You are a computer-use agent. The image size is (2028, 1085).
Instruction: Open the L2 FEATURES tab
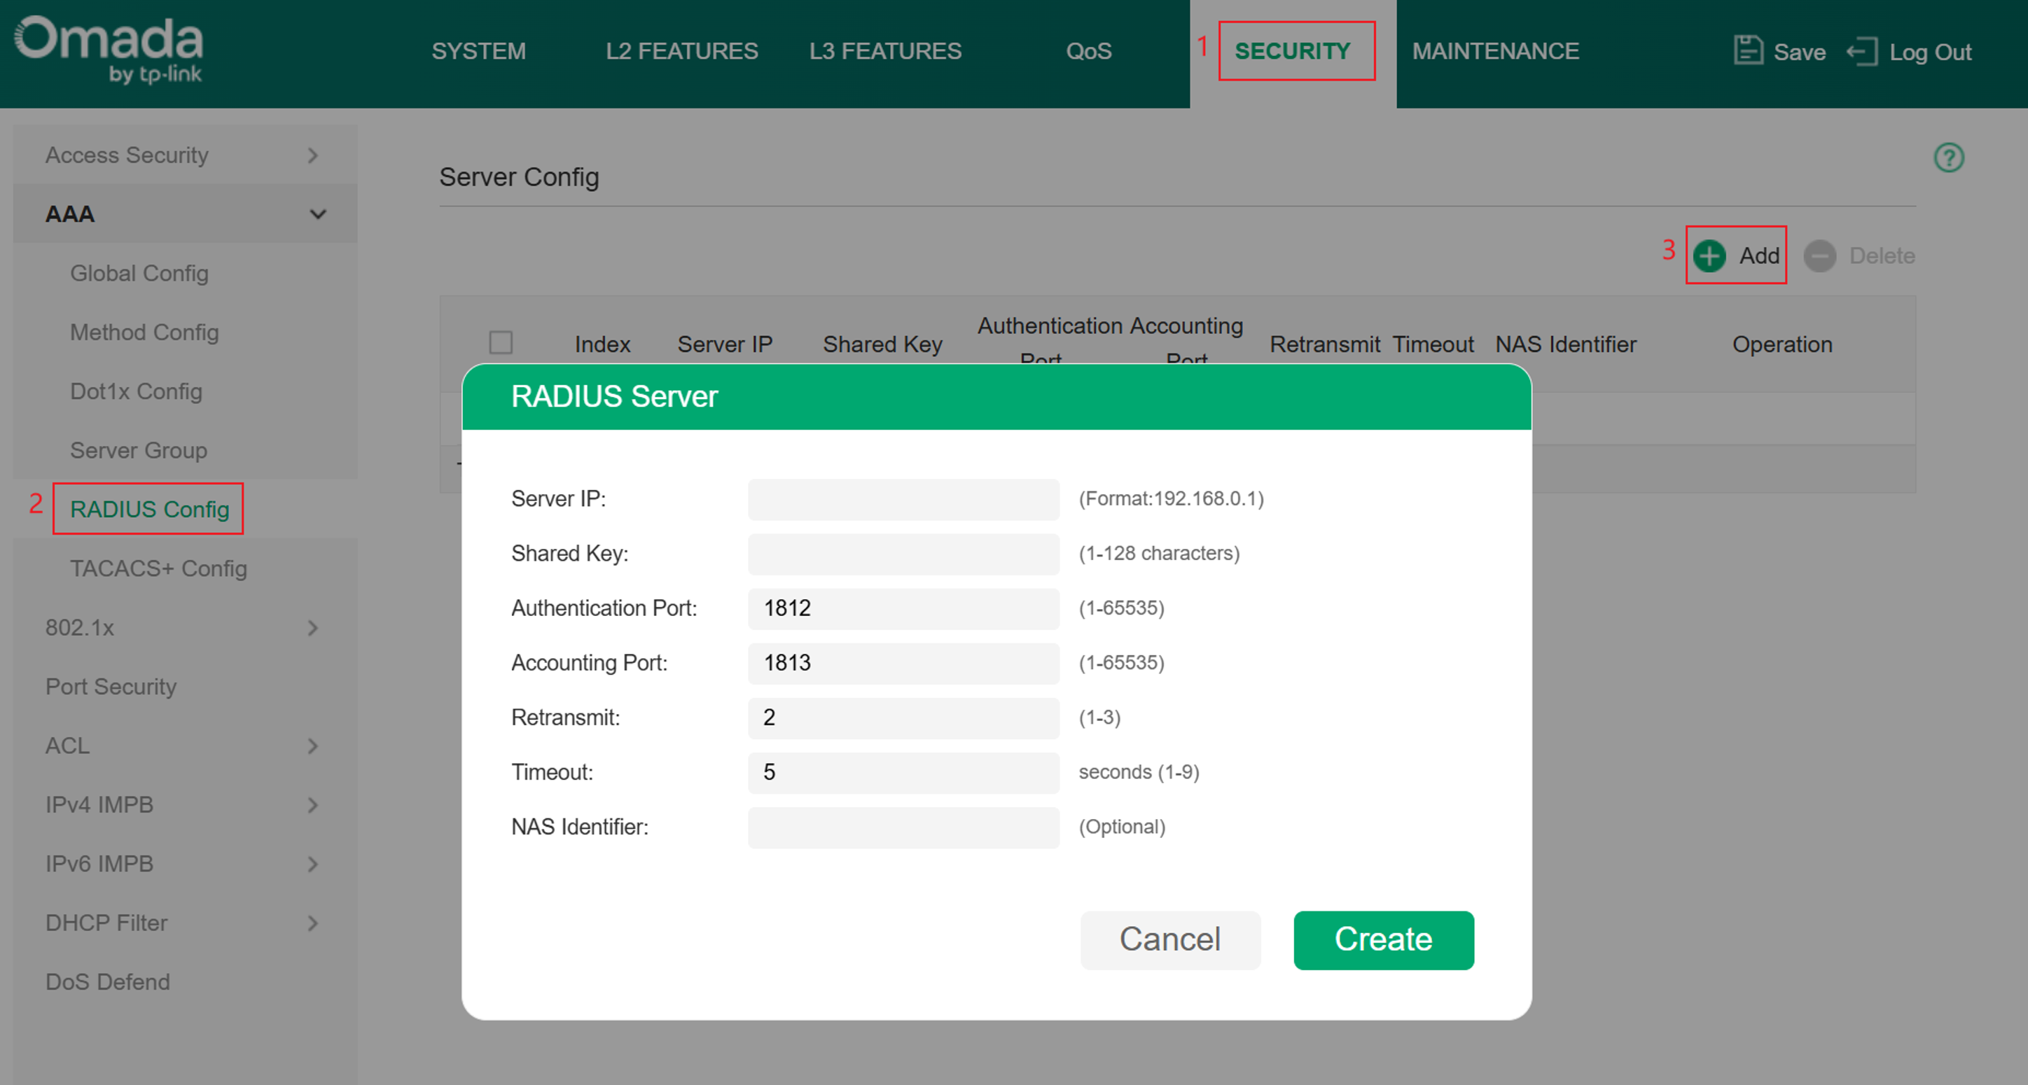682,51
